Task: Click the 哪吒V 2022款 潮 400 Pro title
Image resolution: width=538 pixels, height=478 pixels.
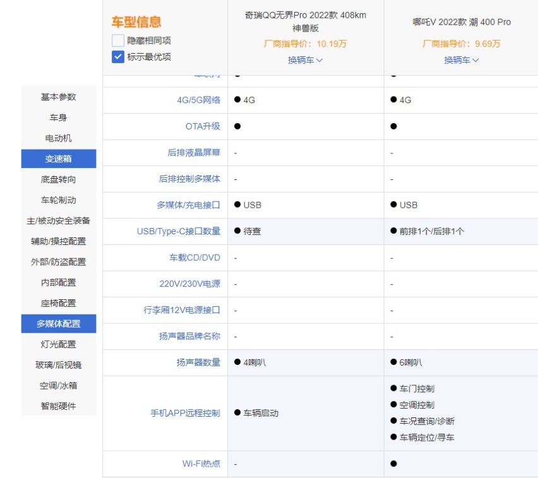Action: (462, 22)
